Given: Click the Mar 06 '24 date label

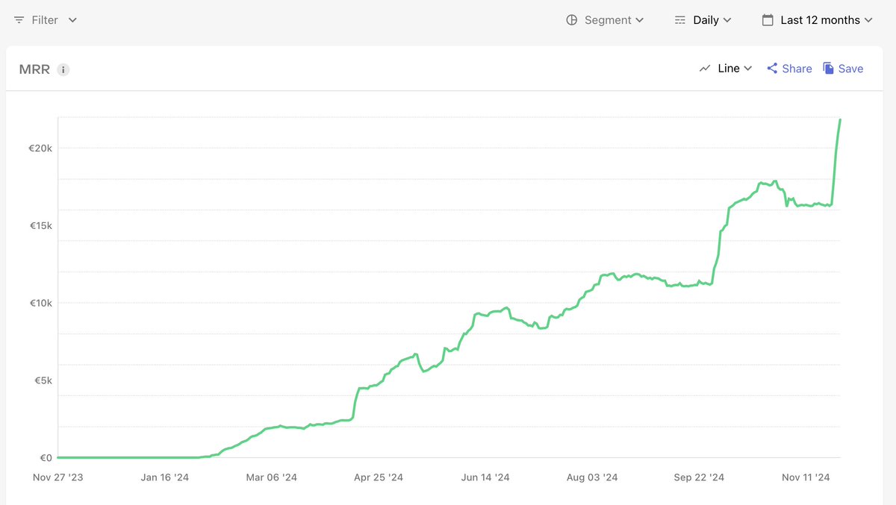Looking at the screenshot, I should [272, 477].
